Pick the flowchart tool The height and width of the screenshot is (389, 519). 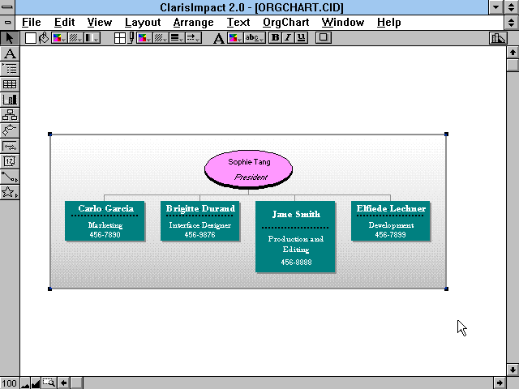[x=10, y=130]
